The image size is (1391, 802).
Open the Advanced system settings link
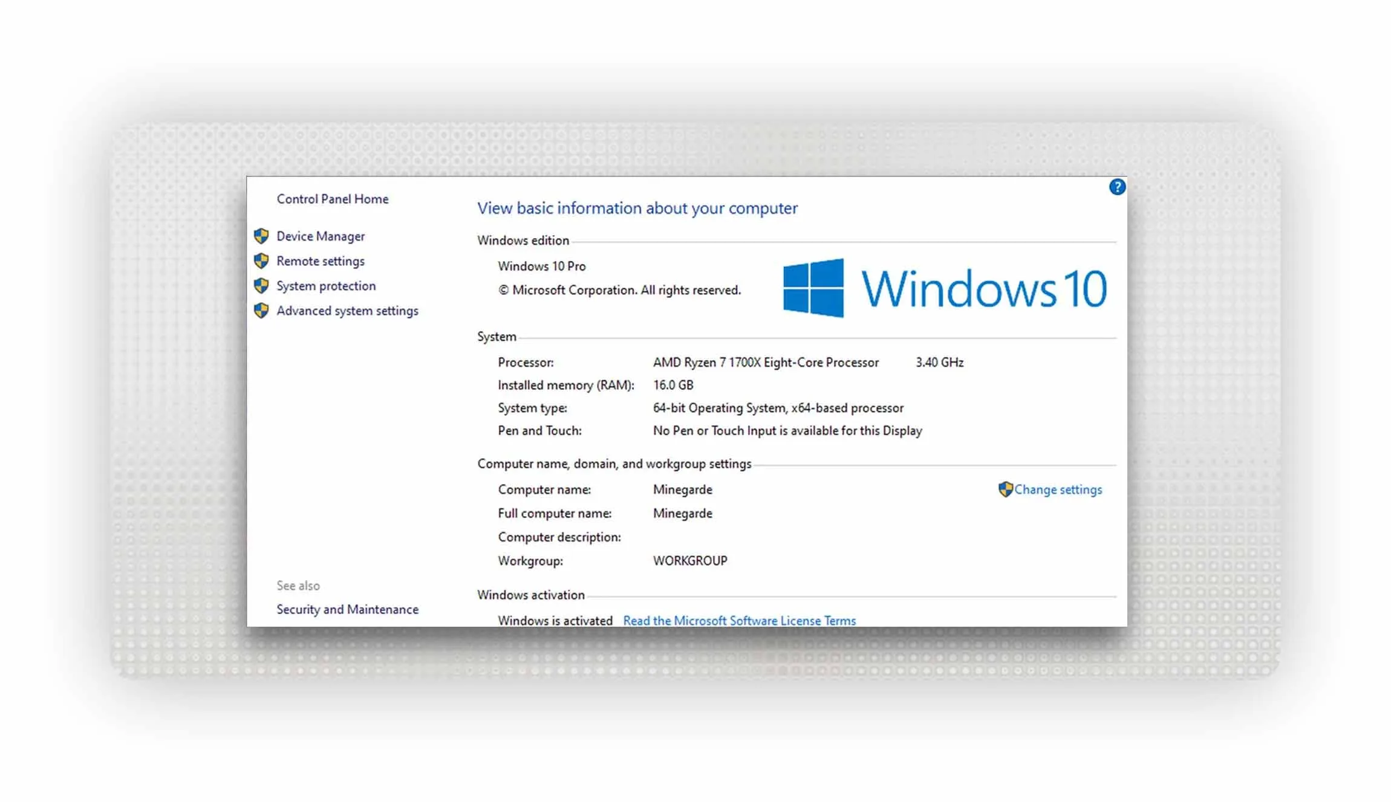click(x=347, y=311)
